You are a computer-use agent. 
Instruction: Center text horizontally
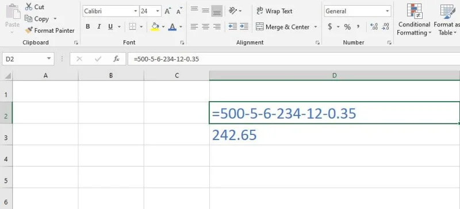205,27
